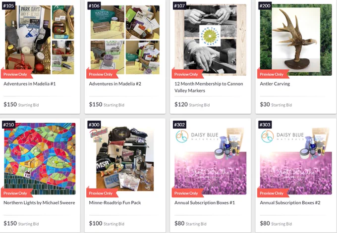The image size is (337, 233).
Task: Open the Annual Subscription Boxes #2 title
Action: 290,202
